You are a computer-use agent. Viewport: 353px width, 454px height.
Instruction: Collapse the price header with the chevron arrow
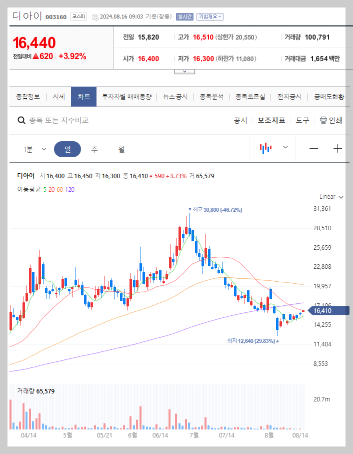[x=184, y=71]
